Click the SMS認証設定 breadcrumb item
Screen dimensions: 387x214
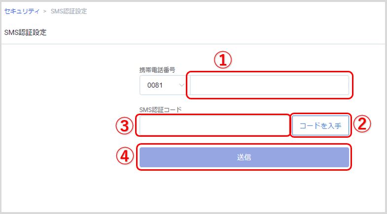[x=69, y=11]
